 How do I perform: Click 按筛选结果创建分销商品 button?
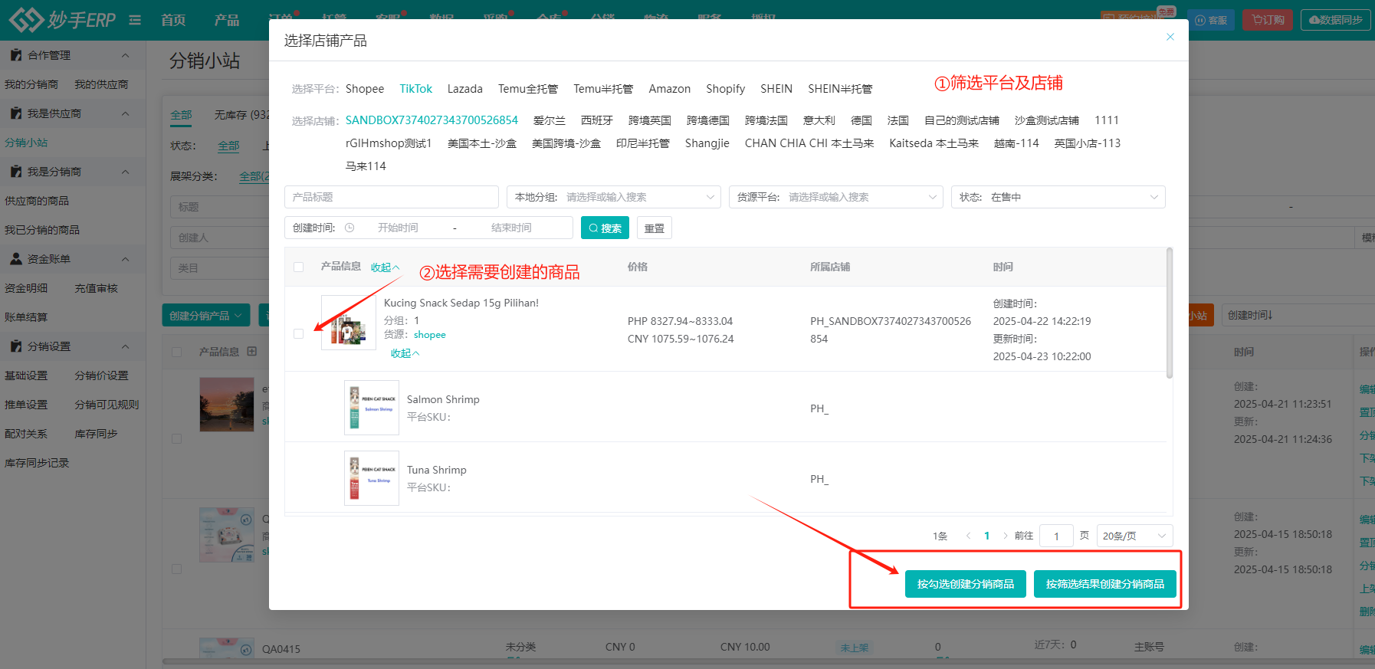[1105, 584]
